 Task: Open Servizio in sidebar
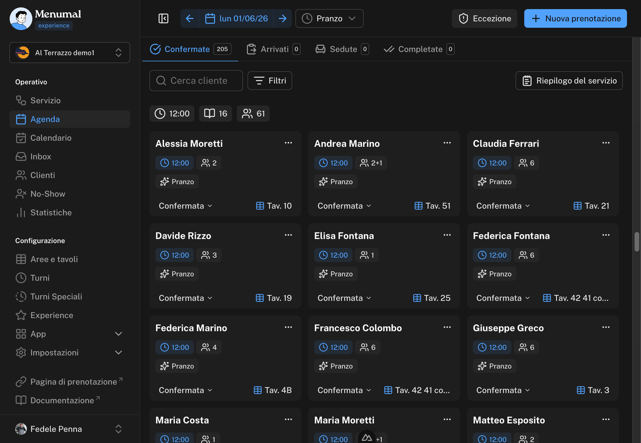(70, 101)
